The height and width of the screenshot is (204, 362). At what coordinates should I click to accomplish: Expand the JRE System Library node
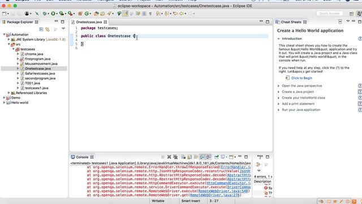(9, 40)
